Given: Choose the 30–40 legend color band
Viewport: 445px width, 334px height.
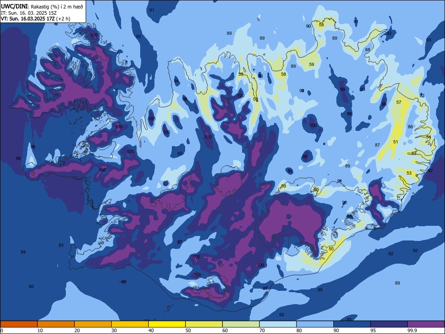Looking at the screenshot, I should pyautogui.click(x=130, y=324).
